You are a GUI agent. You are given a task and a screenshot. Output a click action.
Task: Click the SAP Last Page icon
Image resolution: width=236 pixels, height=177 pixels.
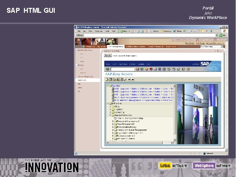click(x=183, y=69)
